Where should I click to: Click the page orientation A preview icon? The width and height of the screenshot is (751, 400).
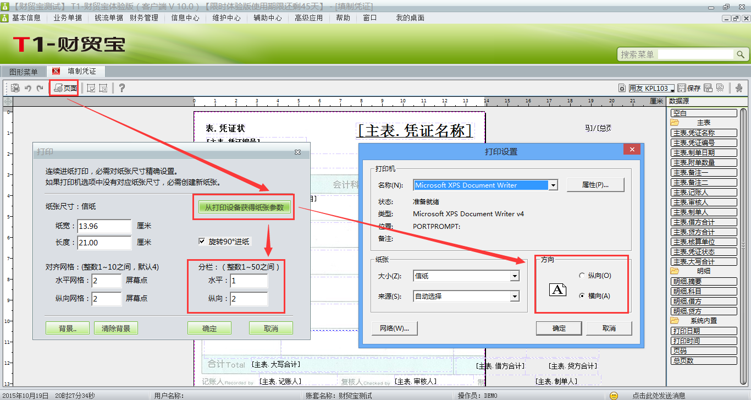coord(558,289)
